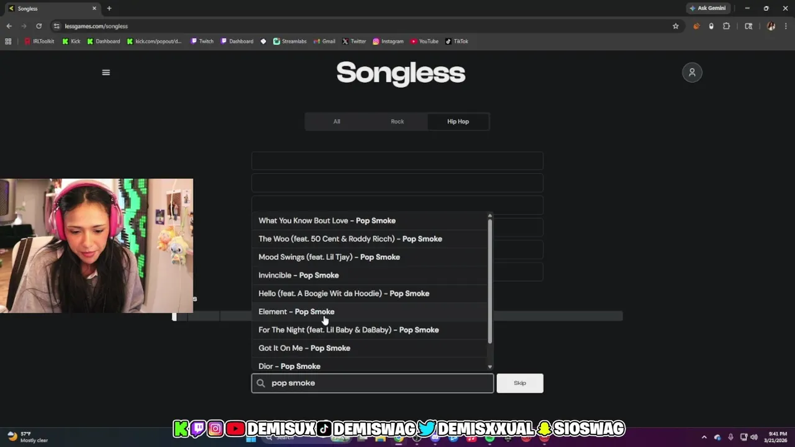Image resolution: width=795 pixels, height=447 pixels.
Task: Click the Songless logo title
Action: pyautogui.click(x=401, y=73)
